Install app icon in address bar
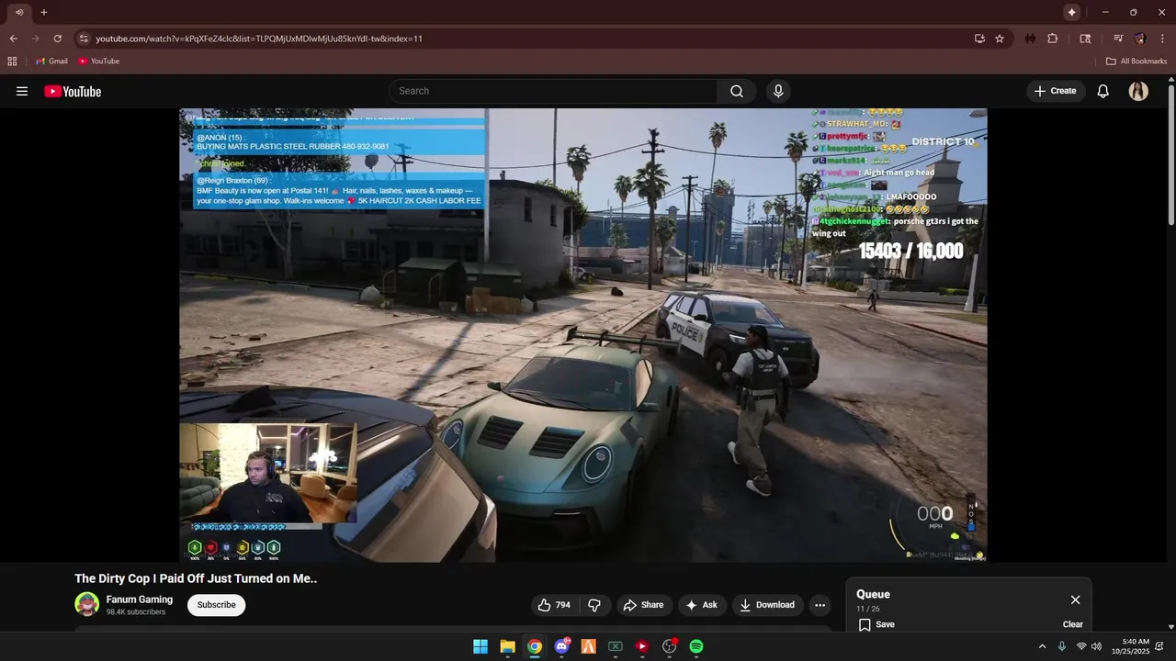1176x661 pixels. pos(979,39)
